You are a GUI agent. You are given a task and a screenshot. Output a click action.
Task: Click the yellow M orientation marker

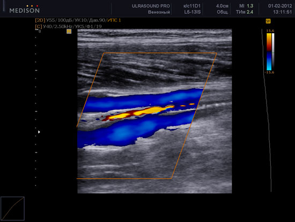(69, 31)
